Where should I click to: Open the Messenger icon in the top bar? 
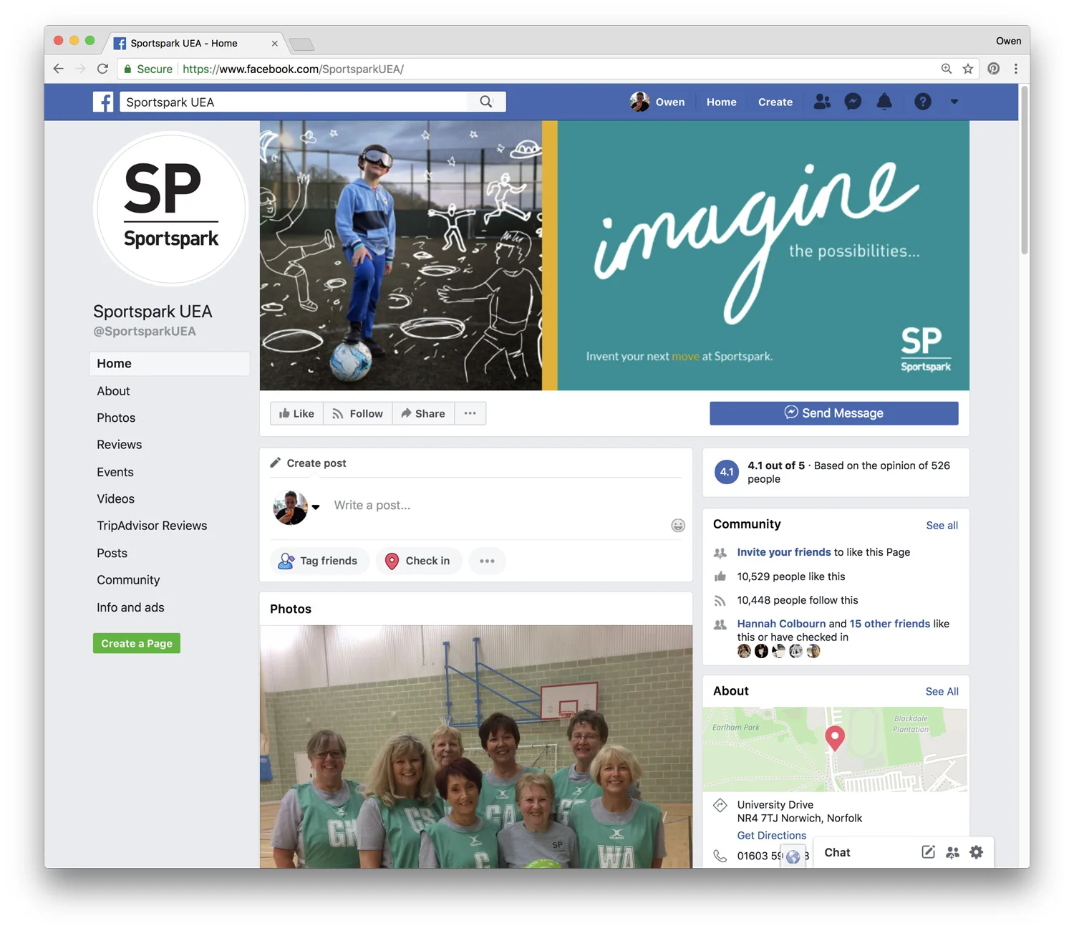point(853,102)
